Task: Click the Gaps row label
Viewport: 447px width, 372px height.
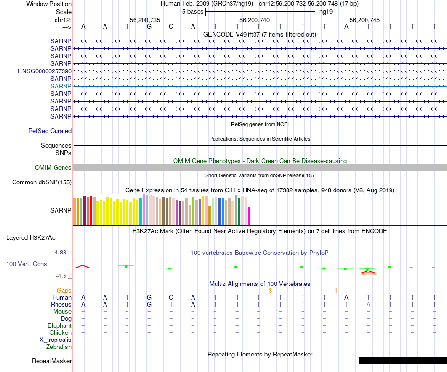Action: [x=64, y=290]
